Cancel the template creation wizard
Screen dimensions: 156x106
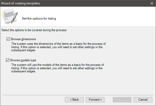[143, 100]
